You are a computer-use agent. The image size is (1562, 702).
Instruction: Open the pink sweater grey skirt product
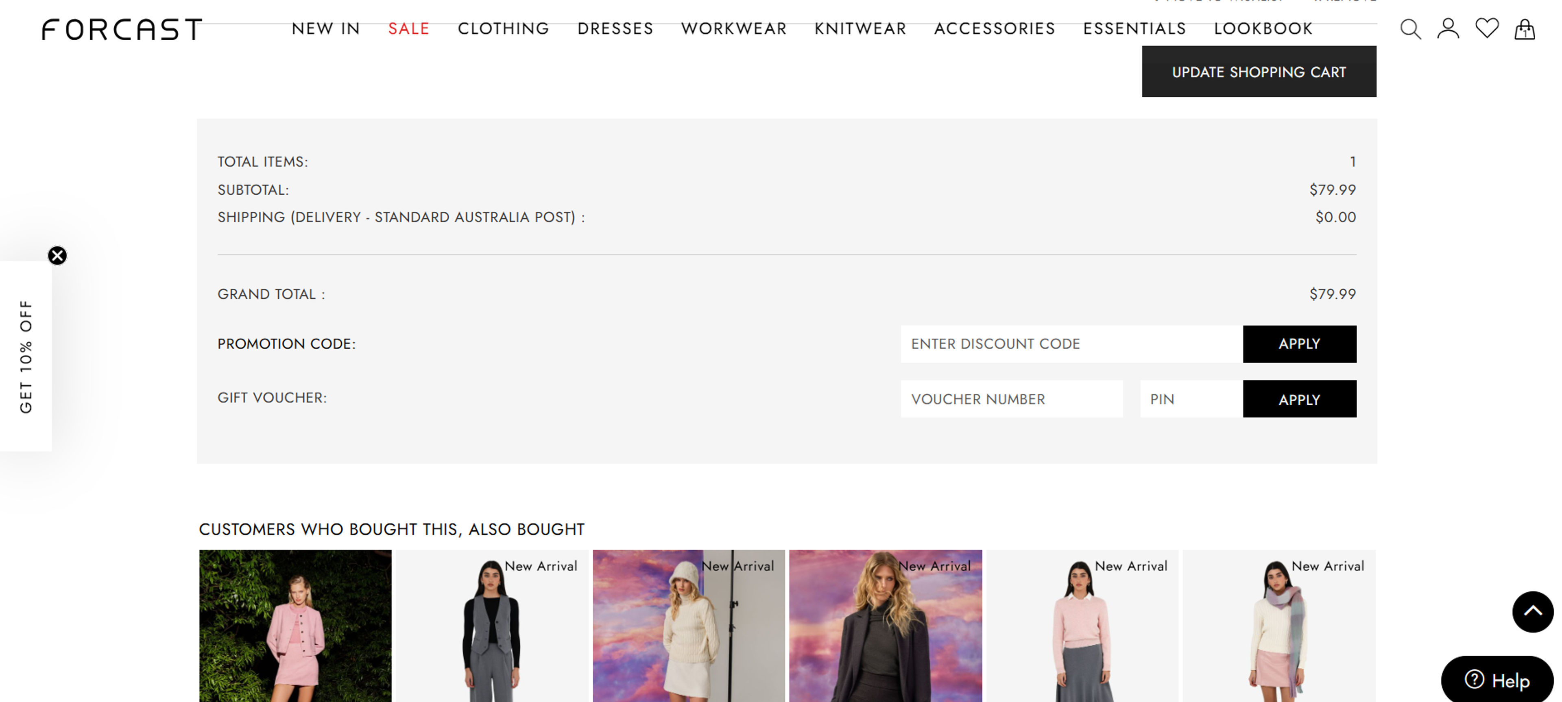[1082, 626]
